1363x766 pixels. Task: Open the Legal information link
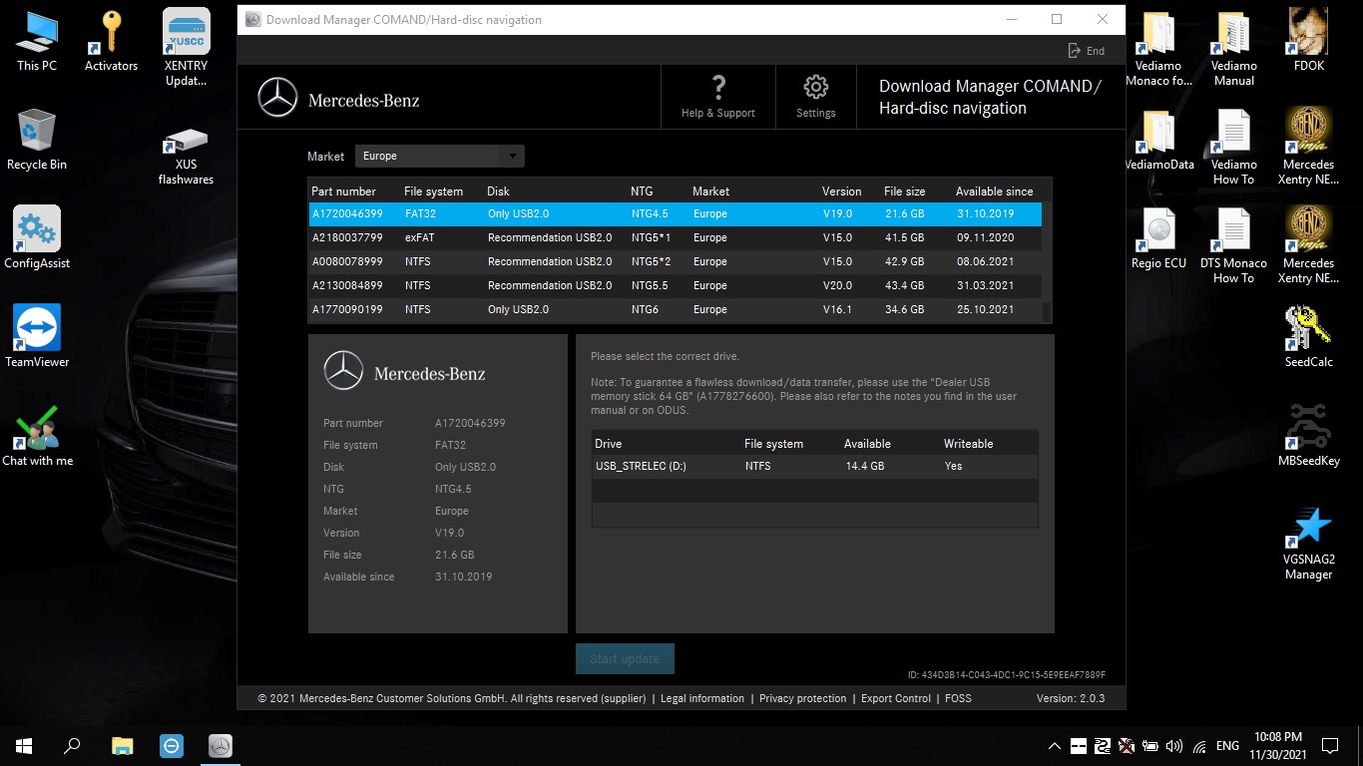click(701, 698)
